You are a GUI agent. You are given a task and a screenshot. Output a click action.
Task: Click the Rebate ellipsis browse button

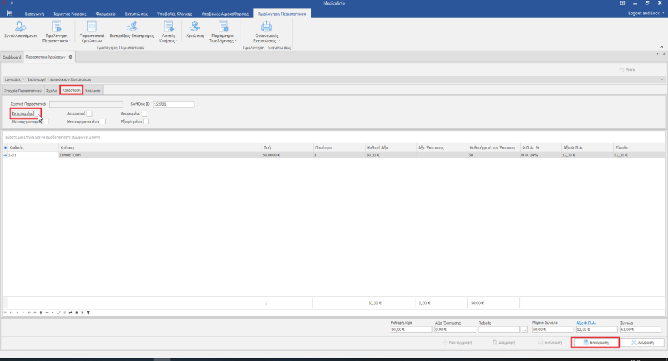click(524, 330)
